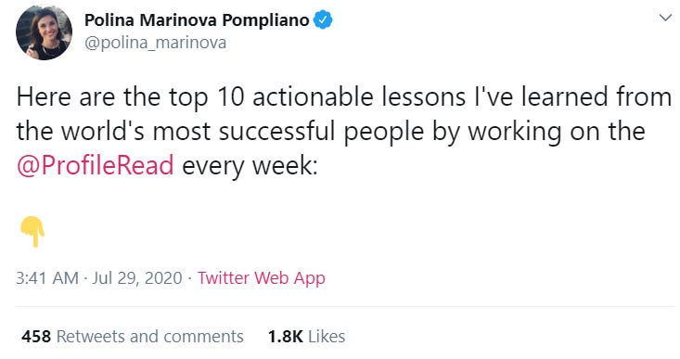The width and height of the screenshot is (680, 359).
Task: Open the @ProfileRead mention
Action: click(x=95, y=165)
